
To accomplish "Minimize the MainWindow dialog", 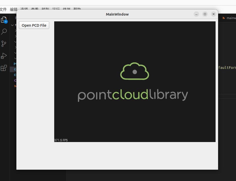I will 196,14.
